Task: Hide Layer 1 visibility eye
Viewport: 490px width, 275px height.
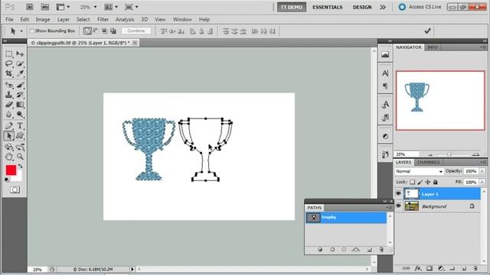Action: (398, 194)
